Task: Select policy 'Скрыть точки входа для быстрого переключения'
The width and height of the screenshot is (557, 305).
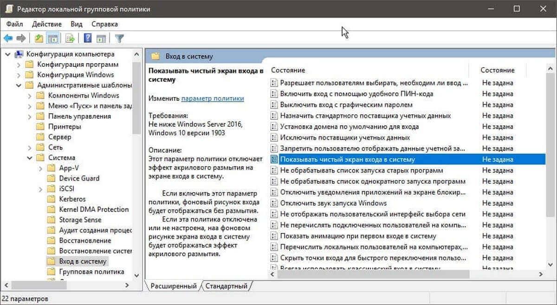Action: click(374, 258)
